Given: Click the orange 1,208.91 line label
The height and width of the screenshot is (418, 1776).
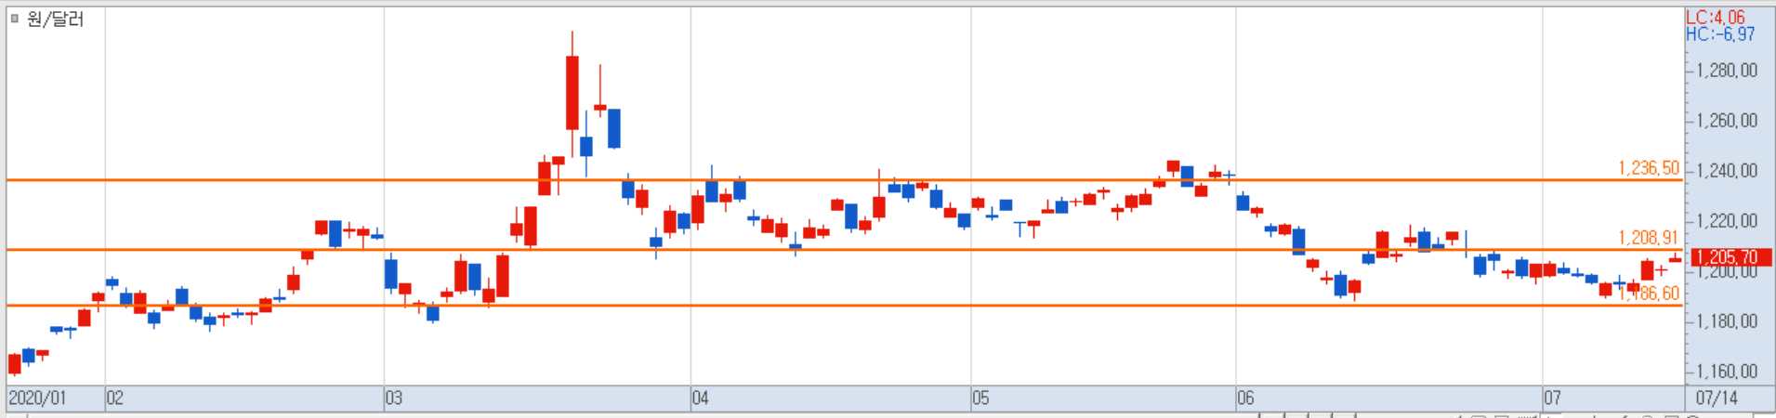Looking at the screenshot, I should point(1649,238).
